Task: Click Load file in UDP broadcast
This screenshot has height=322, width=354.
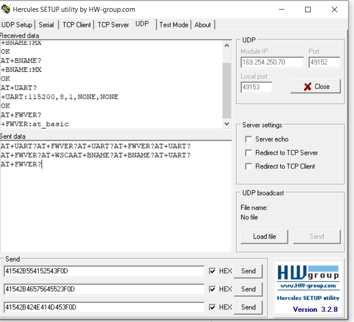Action: pos(264,237)
